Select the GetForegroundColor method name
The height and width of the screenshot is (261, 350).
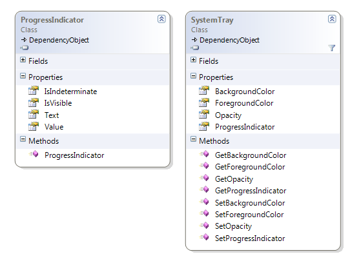pyautogui.click(x=250, y=167)
